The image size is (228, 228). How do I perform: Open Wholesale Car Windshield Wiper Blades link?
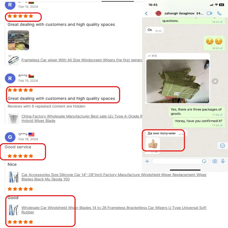point(114,210)
